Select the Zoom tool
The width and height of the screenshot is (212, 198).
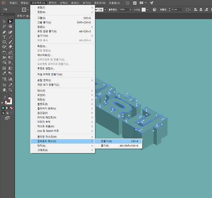point(10,90)
